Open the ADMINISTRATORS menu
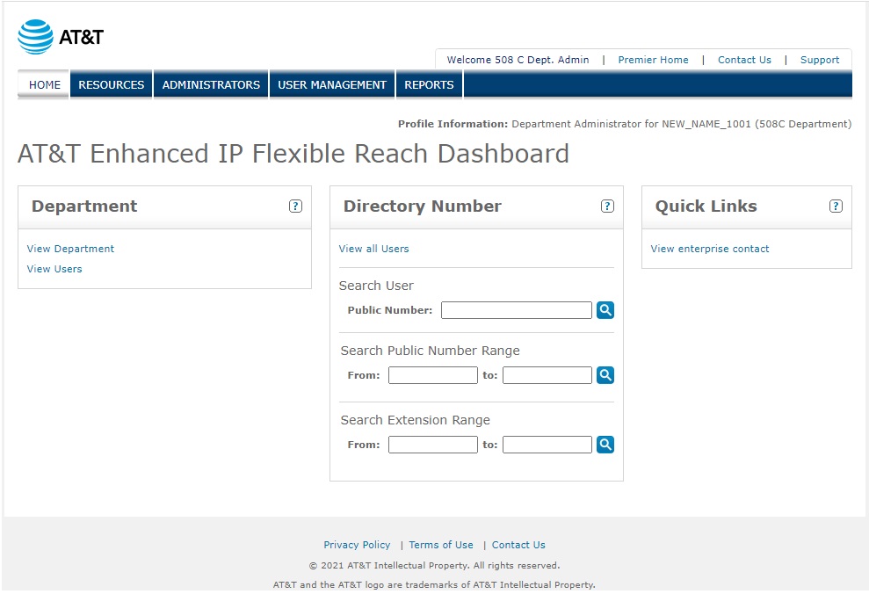The height and width of the screenshot is (594, 869). 211,84
